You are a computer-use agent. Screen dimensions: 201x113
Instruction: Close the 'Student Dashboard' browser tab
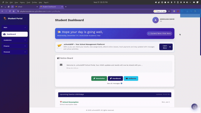tap(62, 7)
